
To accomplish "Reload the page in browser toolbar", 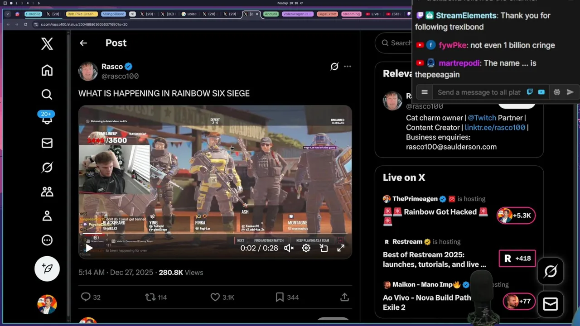I will pyautogui.click(x=25, y=24).
